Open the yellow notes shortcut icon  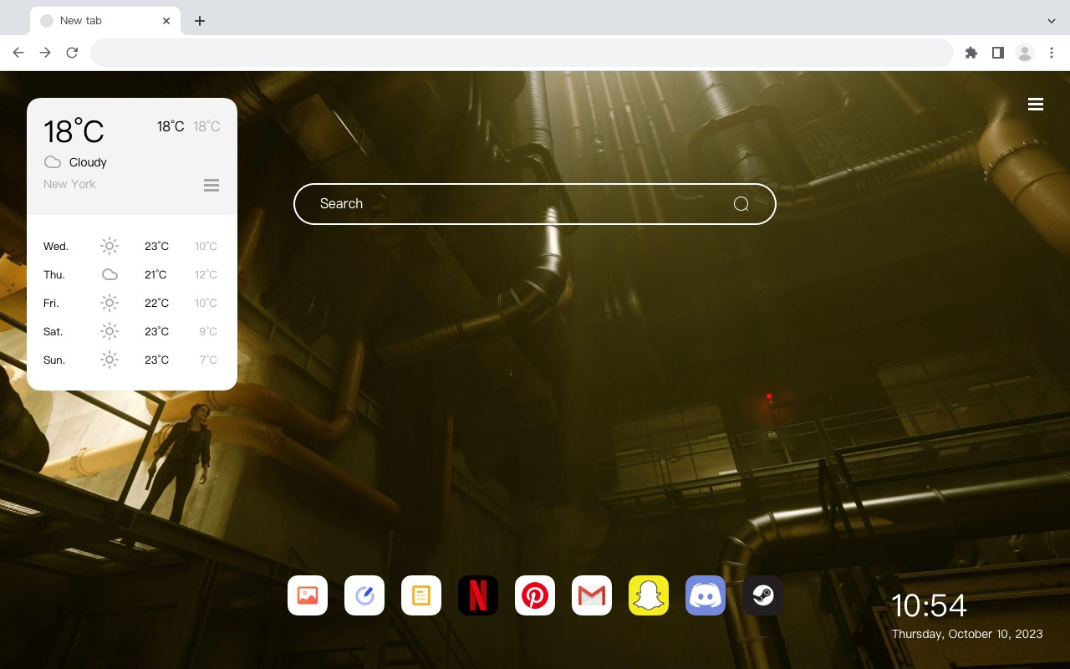pos(421,595)
